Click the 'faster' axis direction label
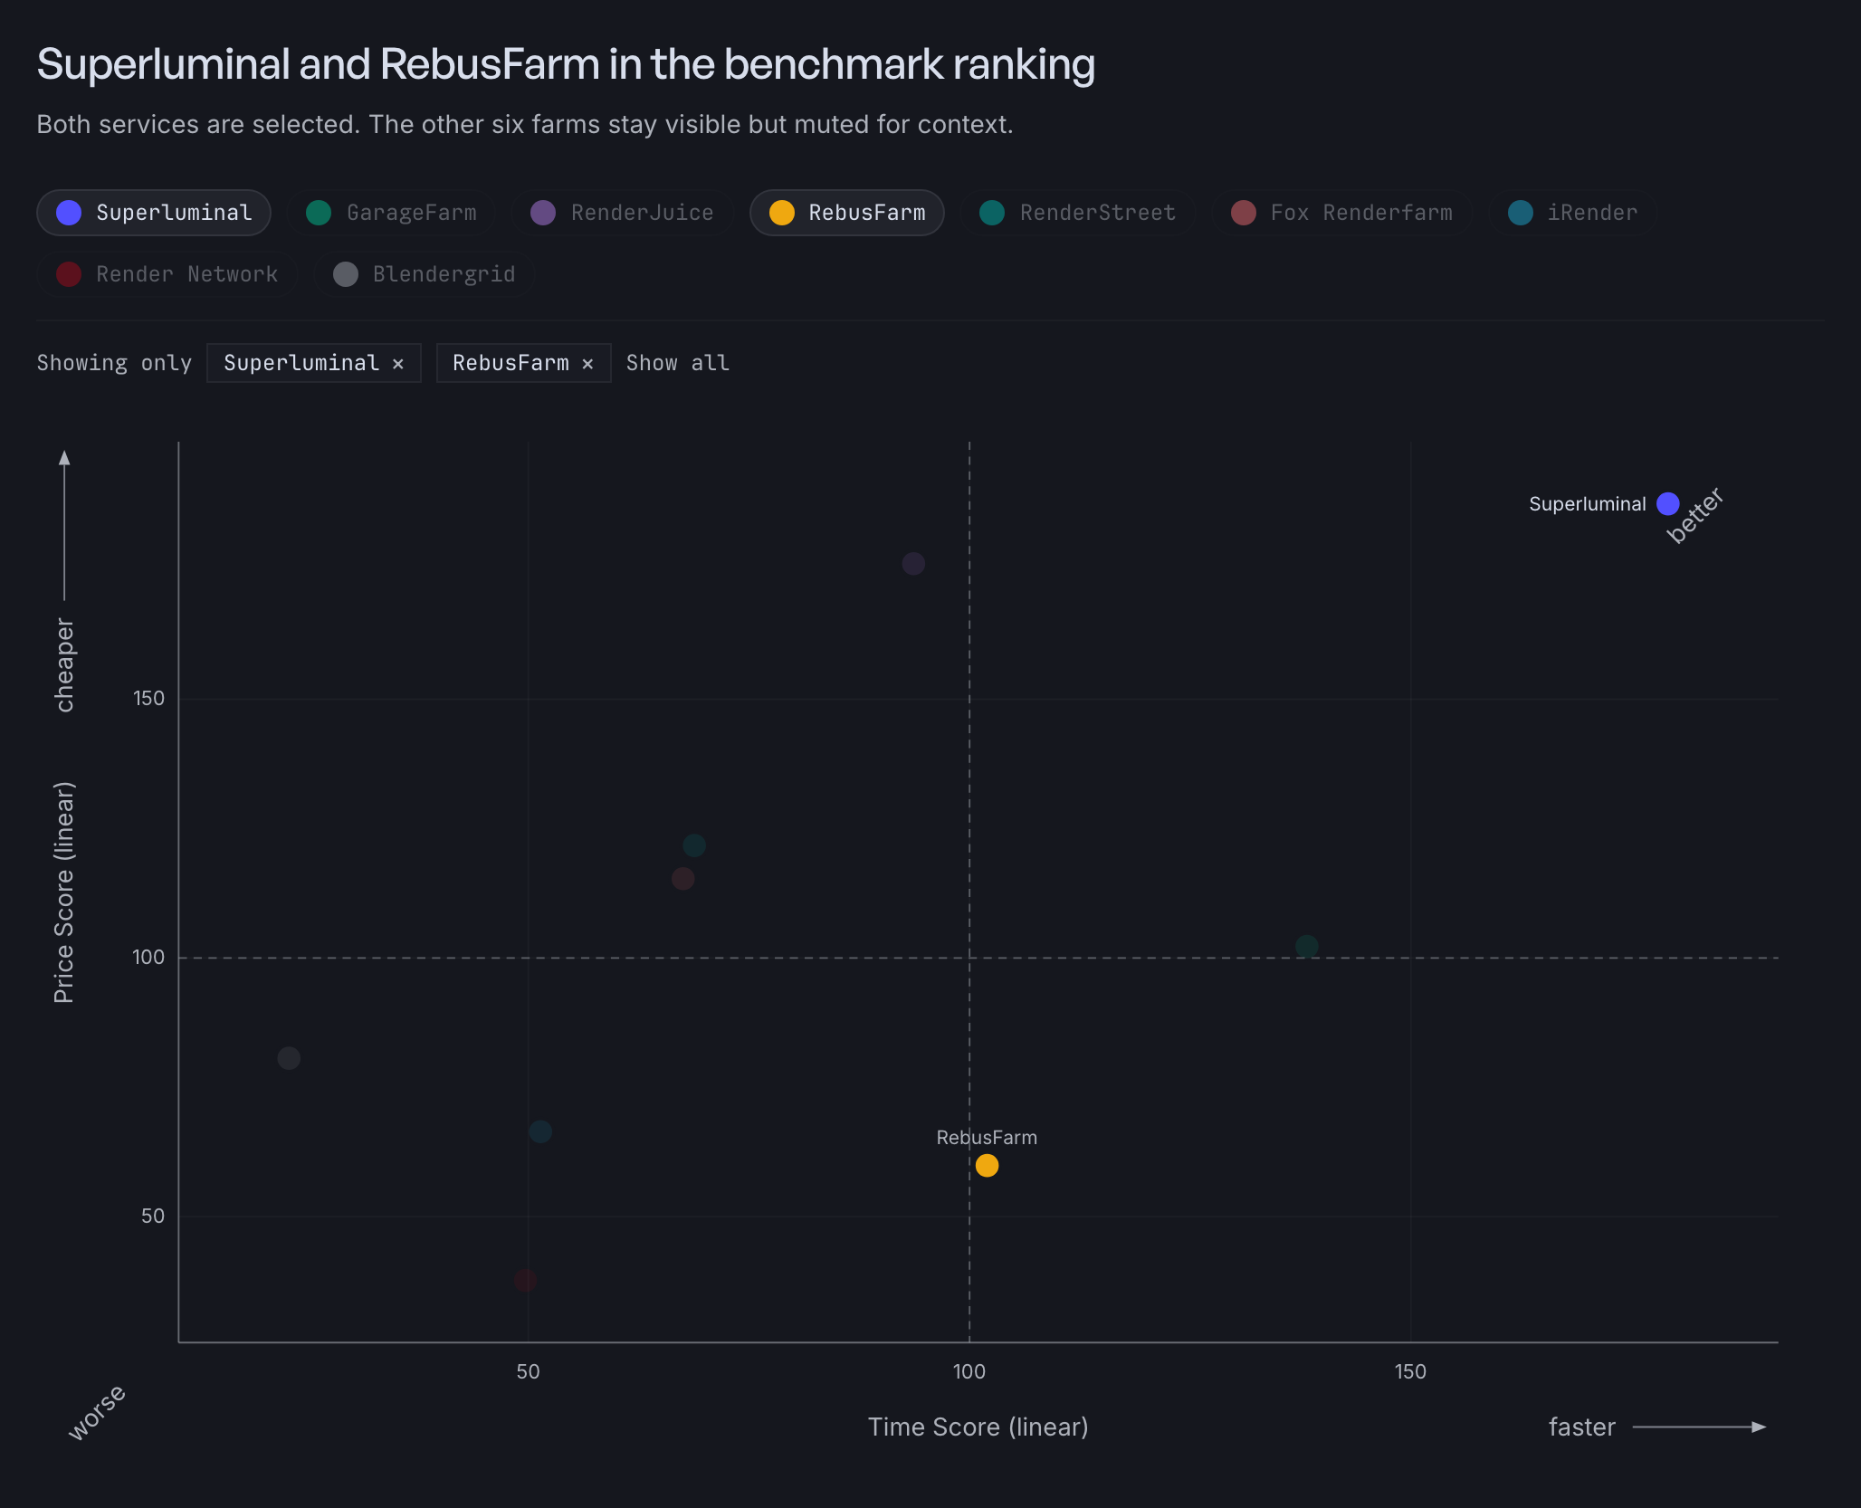Viewport: 1861px width, 1508px height. [x=1581, y=1427]
